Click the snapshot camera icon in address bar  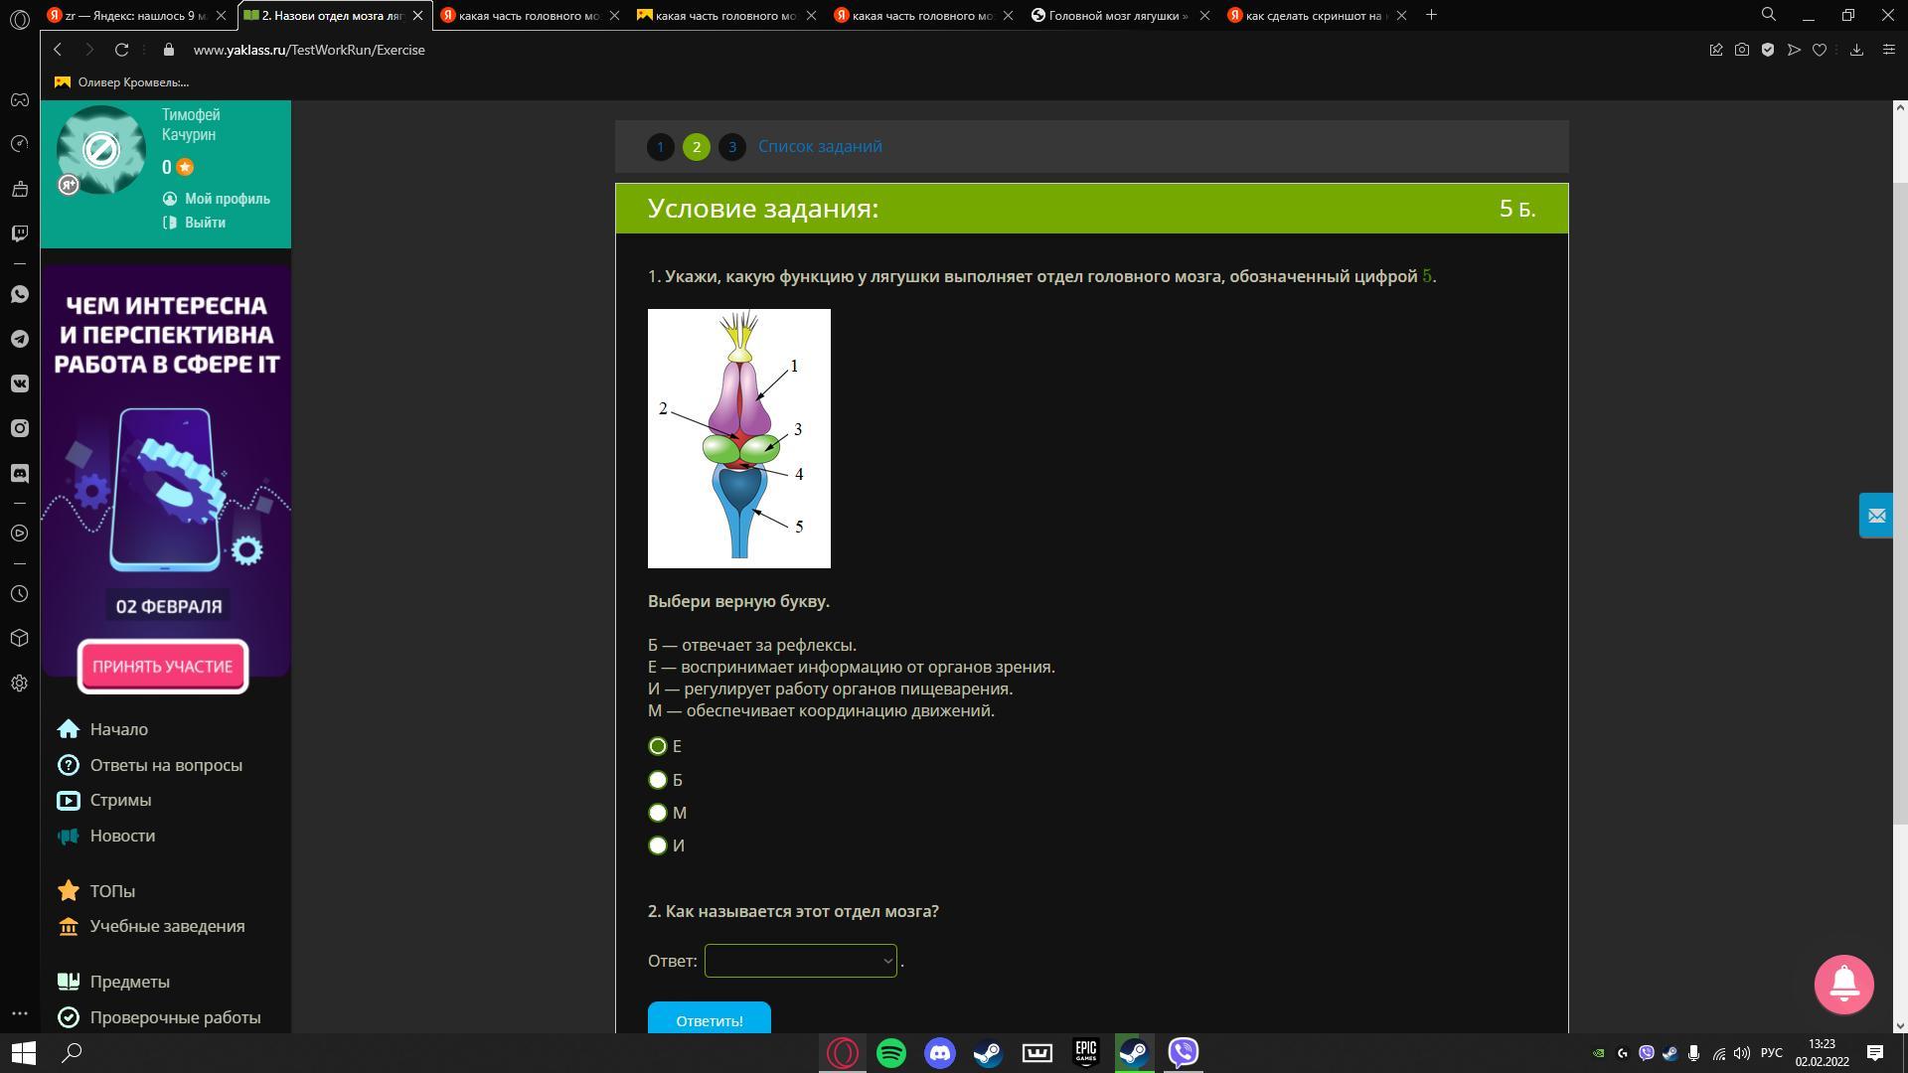pyautogui.click(x=1741, y=50)
